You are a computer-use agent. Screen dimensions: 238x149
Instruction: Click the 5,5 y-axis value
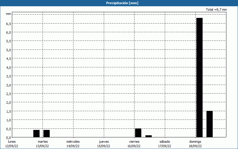click(9, 41)
